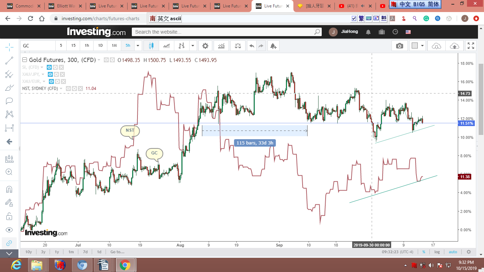Set date range to 7d

tap(85, 252)
